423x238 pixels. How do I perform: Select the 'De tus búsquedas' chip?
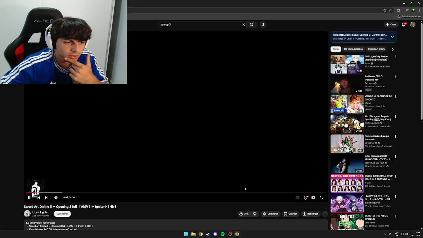353,49
